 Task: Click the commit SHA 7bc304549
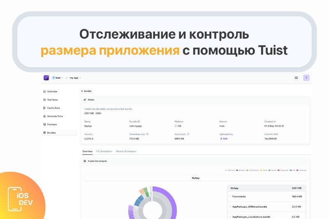point(271,139)
